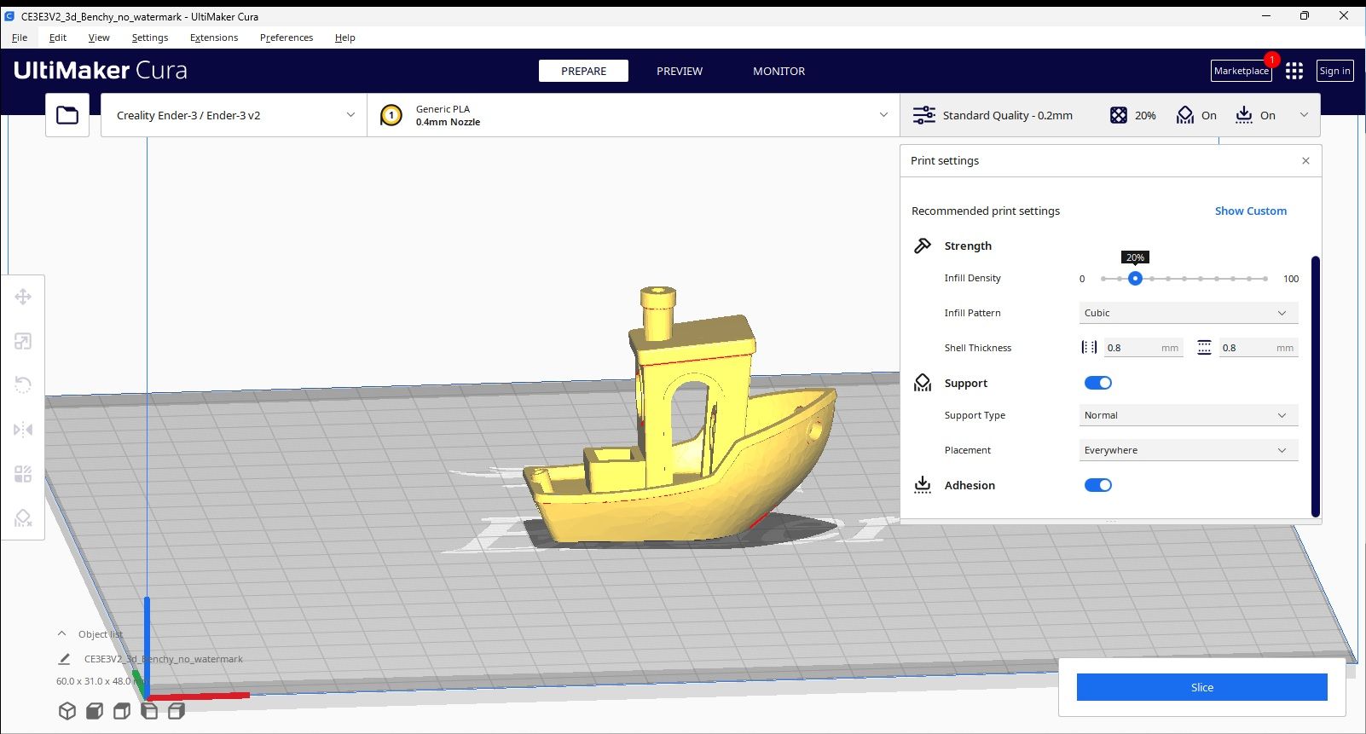
Task: Click the adhesion On summary icon
Action: (x=1244, y=115)
